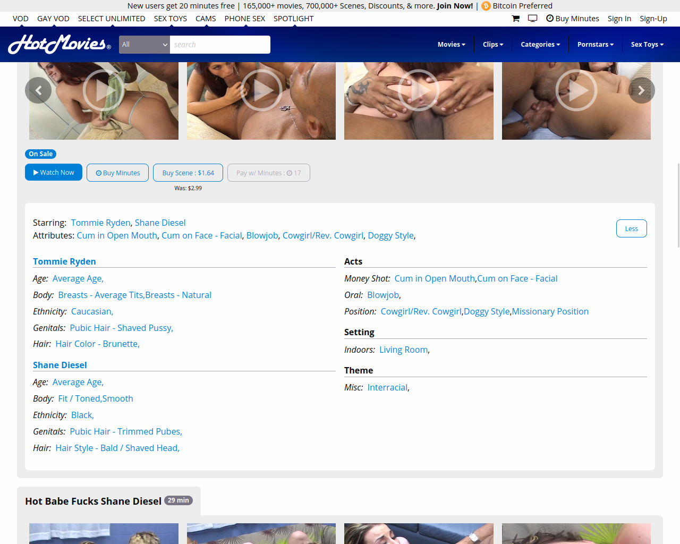Click Missionary Position link
The width and height of the screenshot is (680, 544).
click(x=550, y=311)
